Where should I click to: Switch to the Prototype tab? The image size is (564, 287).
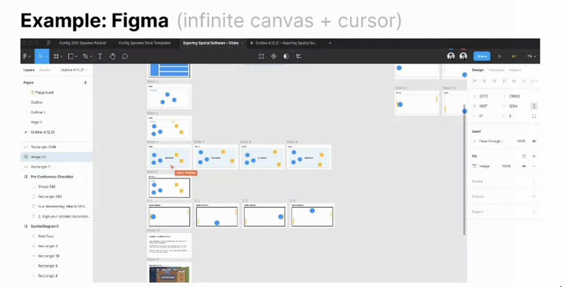click(x=496, y=70)
